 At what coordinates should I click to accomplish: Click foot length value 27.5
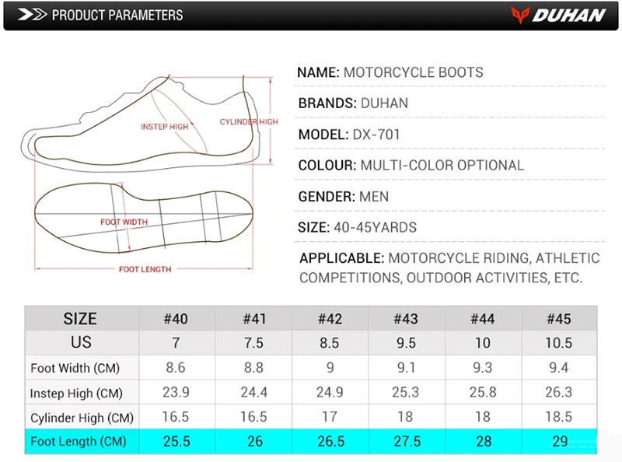pyautogui.click(x=407, y=441)
